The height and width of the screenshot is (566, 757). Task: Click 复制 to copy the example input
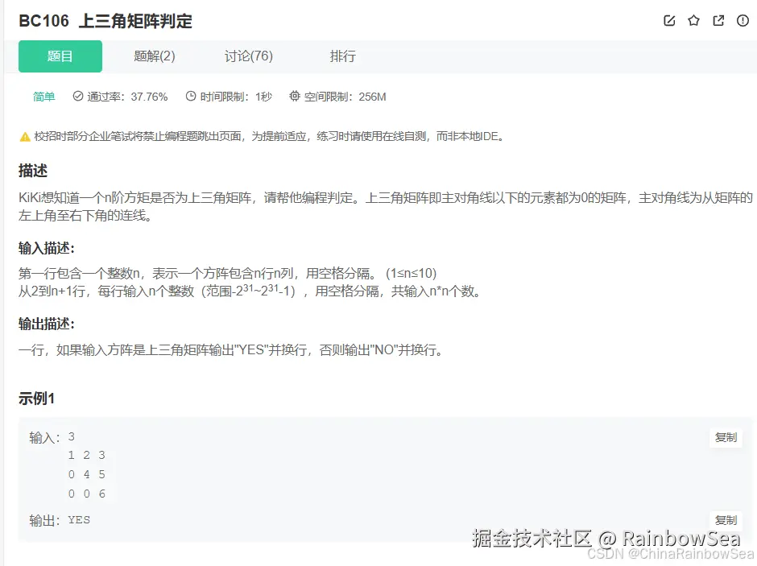point(726,438)
